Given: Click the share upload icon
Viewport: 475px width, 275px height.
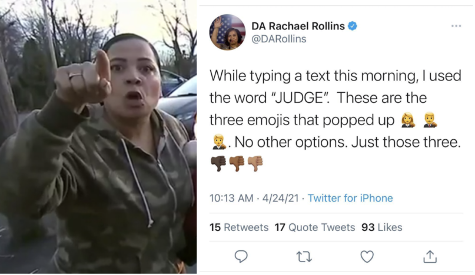Looking at the screenshot, I should [430, 256].
